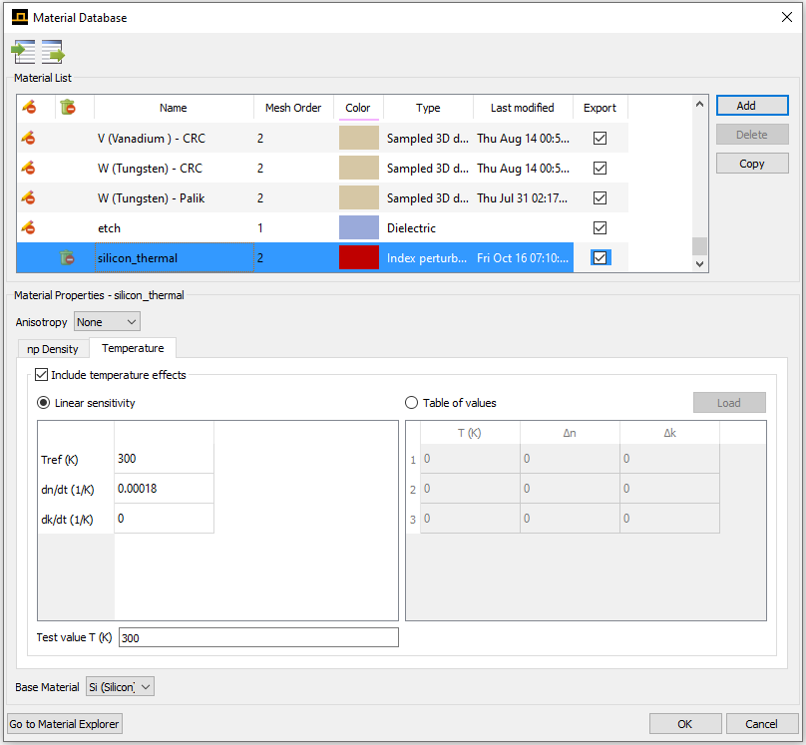
Task: Click the Dielectric type cell of etch
Action: [x=428, y=227]
